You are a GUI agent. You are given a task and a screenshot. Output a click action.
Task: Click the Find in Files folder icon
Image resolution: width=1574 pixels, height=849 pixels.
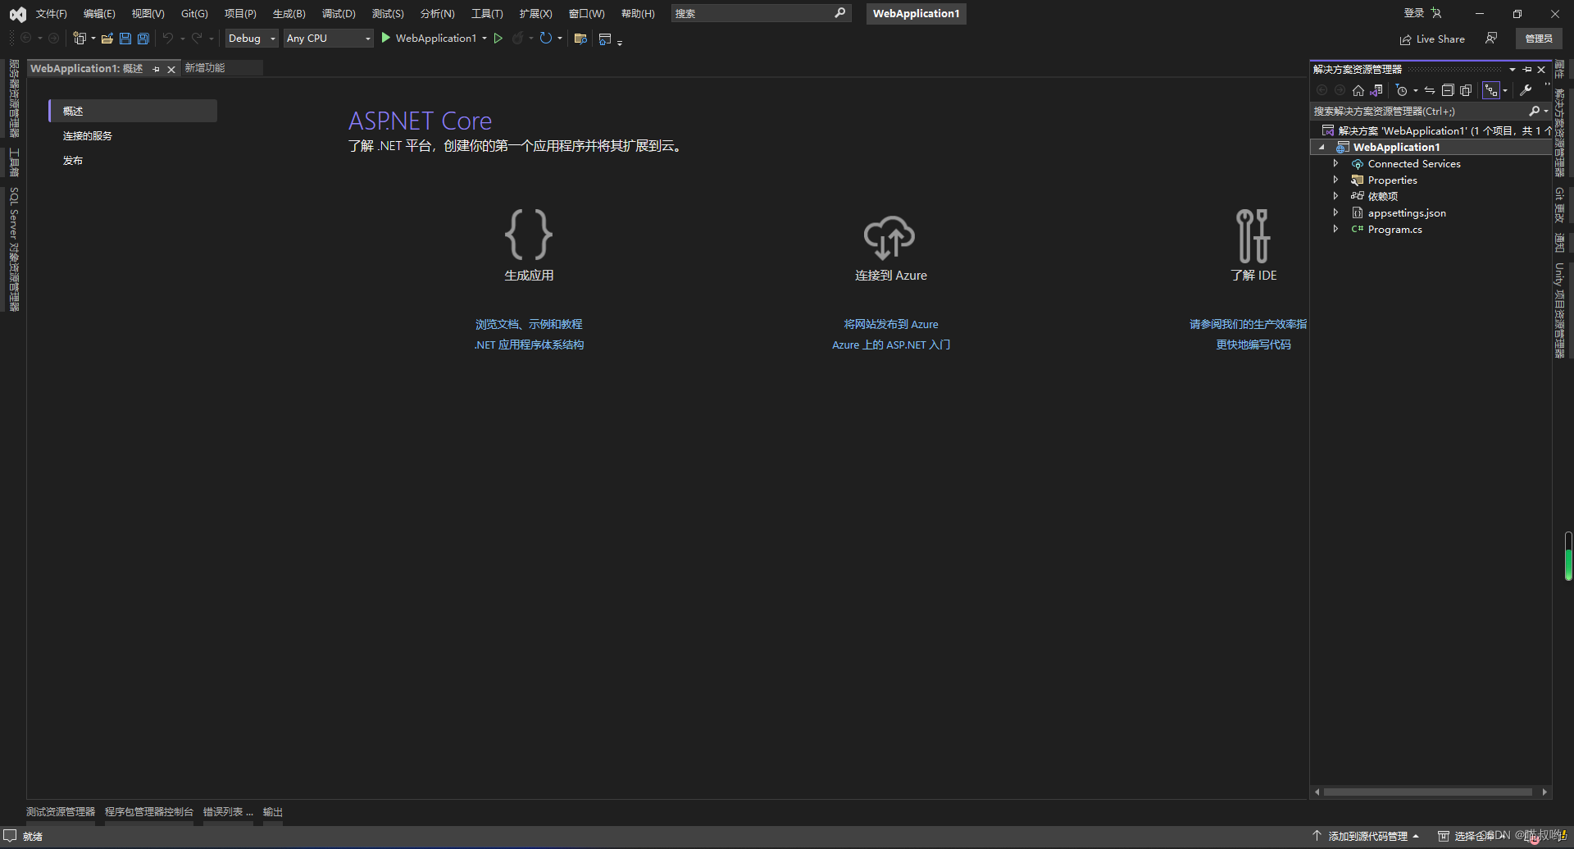(x=580, y=39)
